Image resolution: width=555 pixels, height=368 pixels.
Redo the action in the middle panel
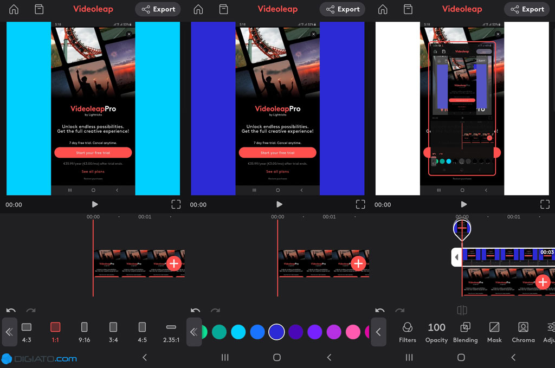pyautogui.click(x=215, y=311)
